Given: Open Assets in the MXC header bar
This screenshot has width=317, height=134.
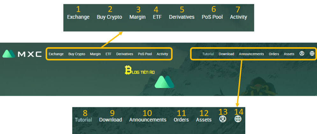Looking at the screenshot, I should pos(289,54).
